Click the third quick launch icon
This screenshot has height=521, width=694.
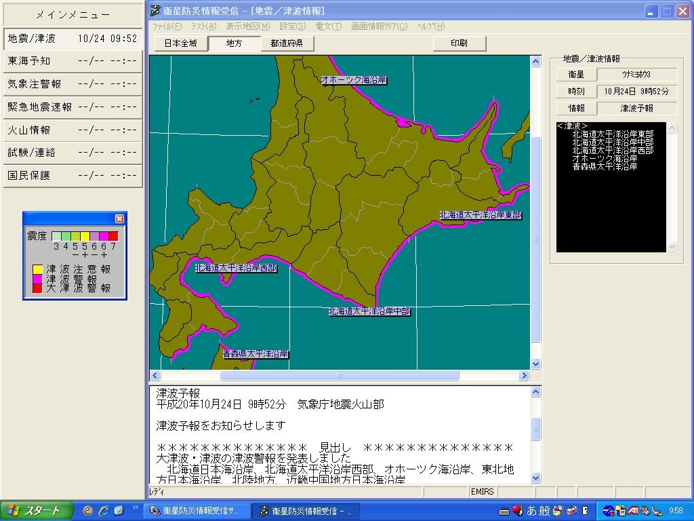[119, 511]
